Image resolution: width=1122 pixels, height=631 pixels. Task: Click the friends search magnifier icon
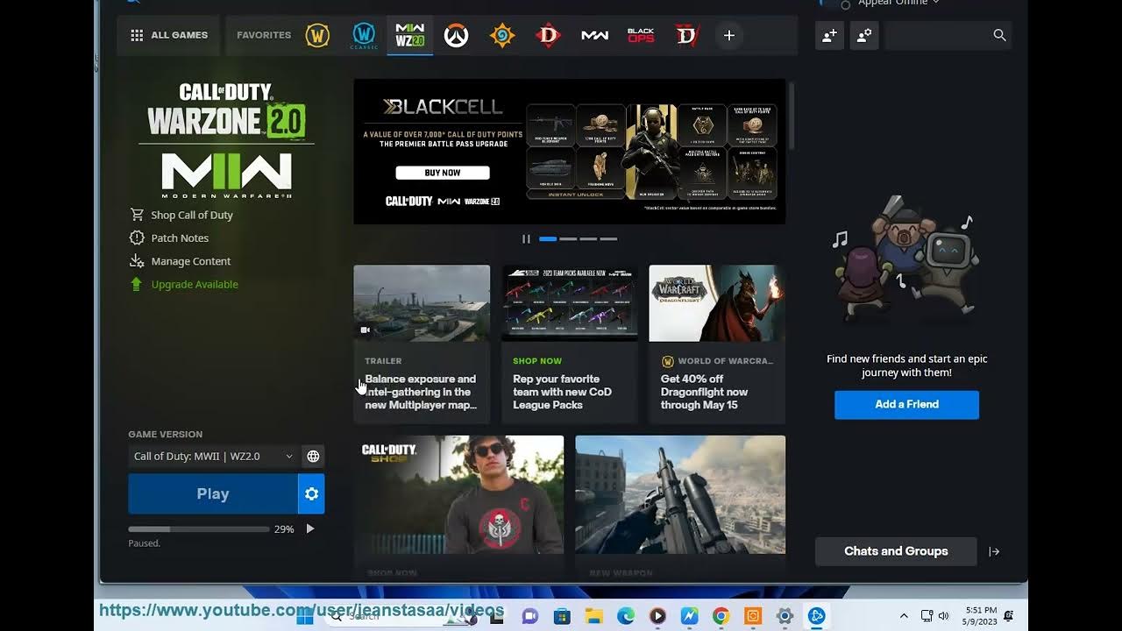pos(999,35)
